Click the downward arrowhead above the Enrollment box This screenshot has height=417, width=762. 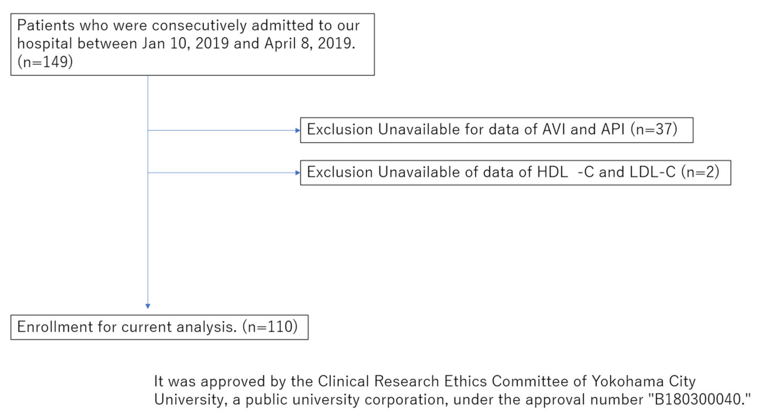coord(148,306)
